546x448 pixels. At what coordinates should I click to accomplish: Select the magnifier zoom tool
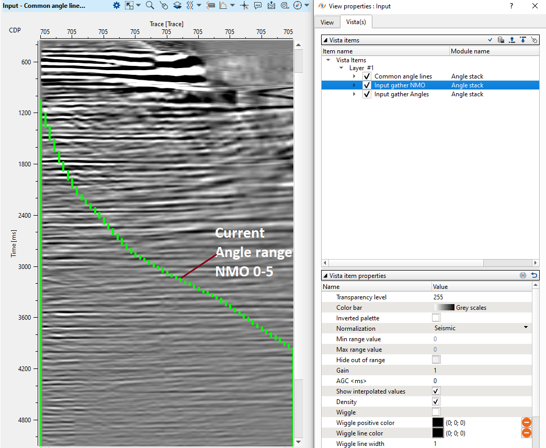point(150,5)
